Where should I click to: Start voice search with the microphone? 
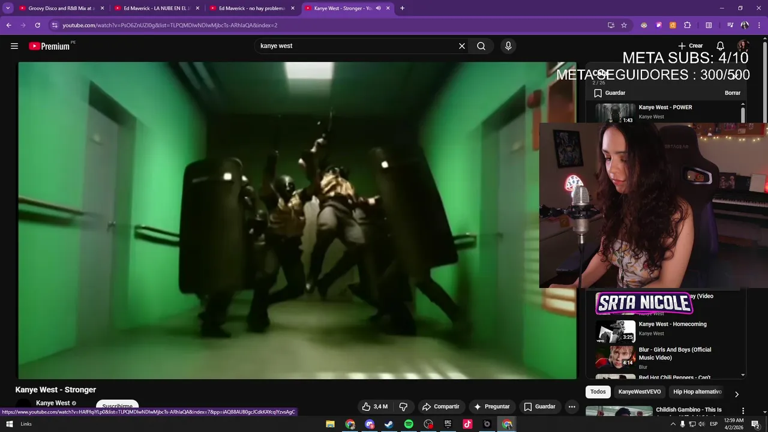508,46
